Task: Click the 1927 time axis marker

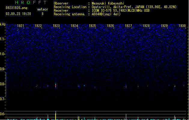Action: [x=128, y=26]
